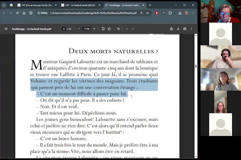Click the page number input field
Viewport: 241px width, 160px height.
(64, 29)
